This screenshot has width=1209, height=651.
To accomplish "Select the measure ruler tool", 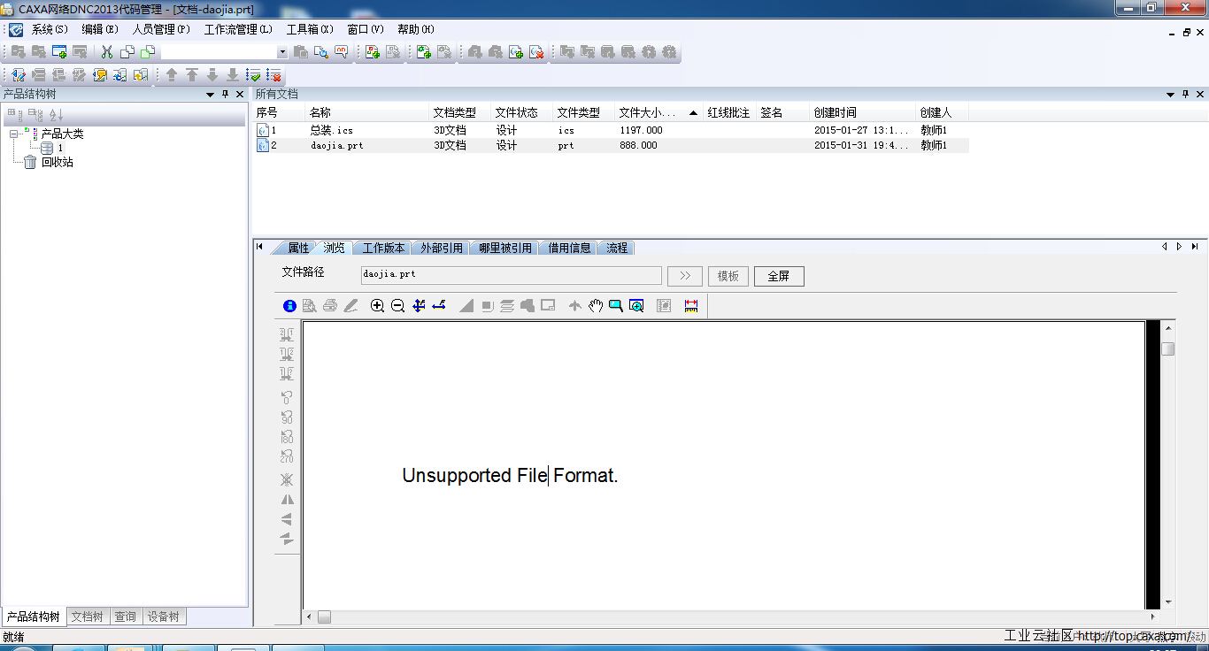I will point(691,306).
